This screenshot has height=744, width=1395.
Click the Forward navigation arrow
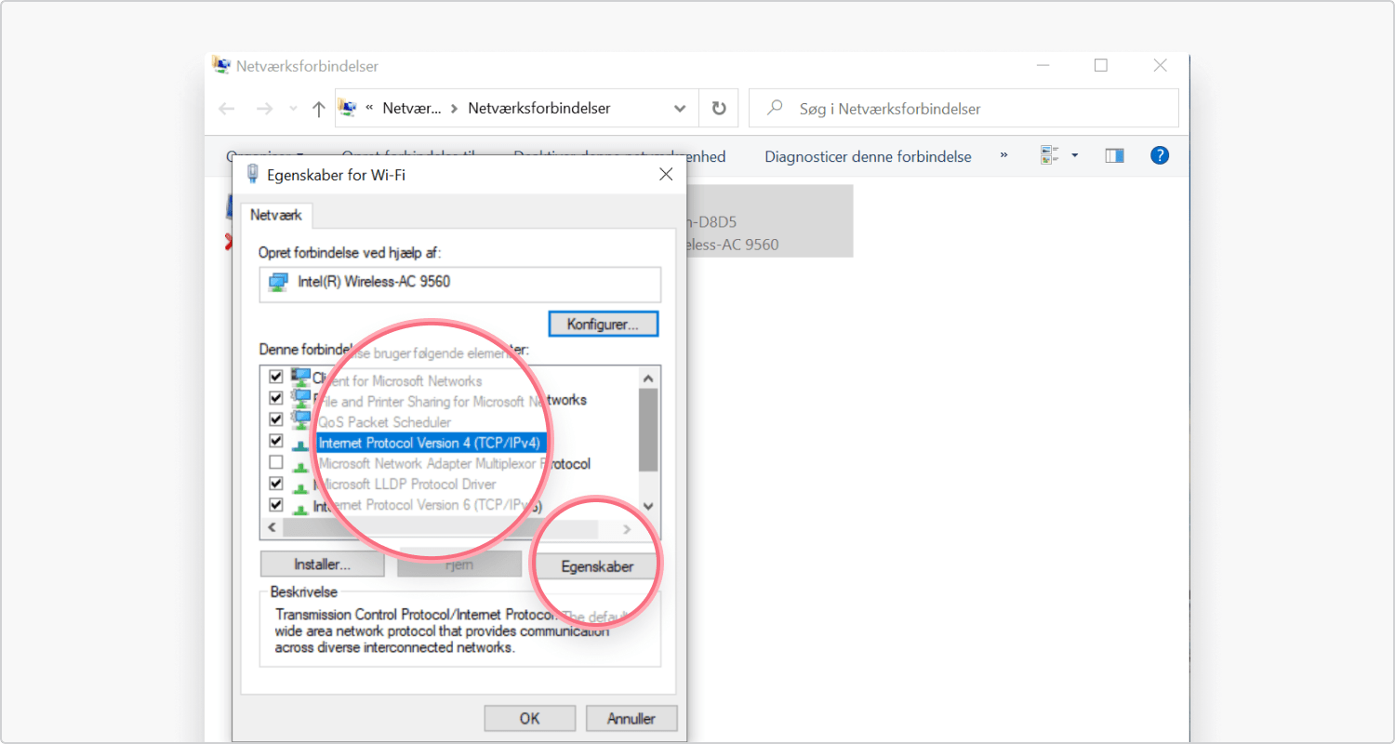point(264,109)
